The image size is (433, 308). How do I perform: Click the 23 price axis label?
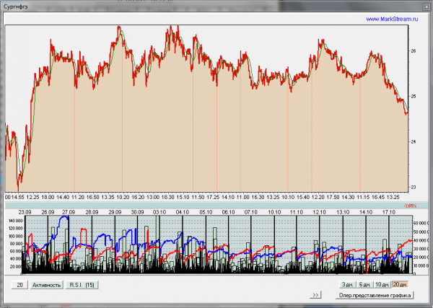tap(414, 187)
